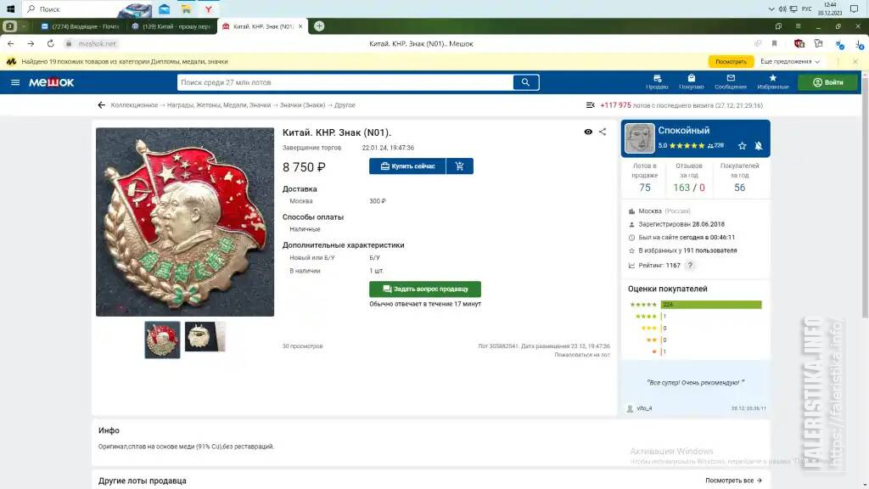Click the green five-star rating bar

click(x=711, y=305)
